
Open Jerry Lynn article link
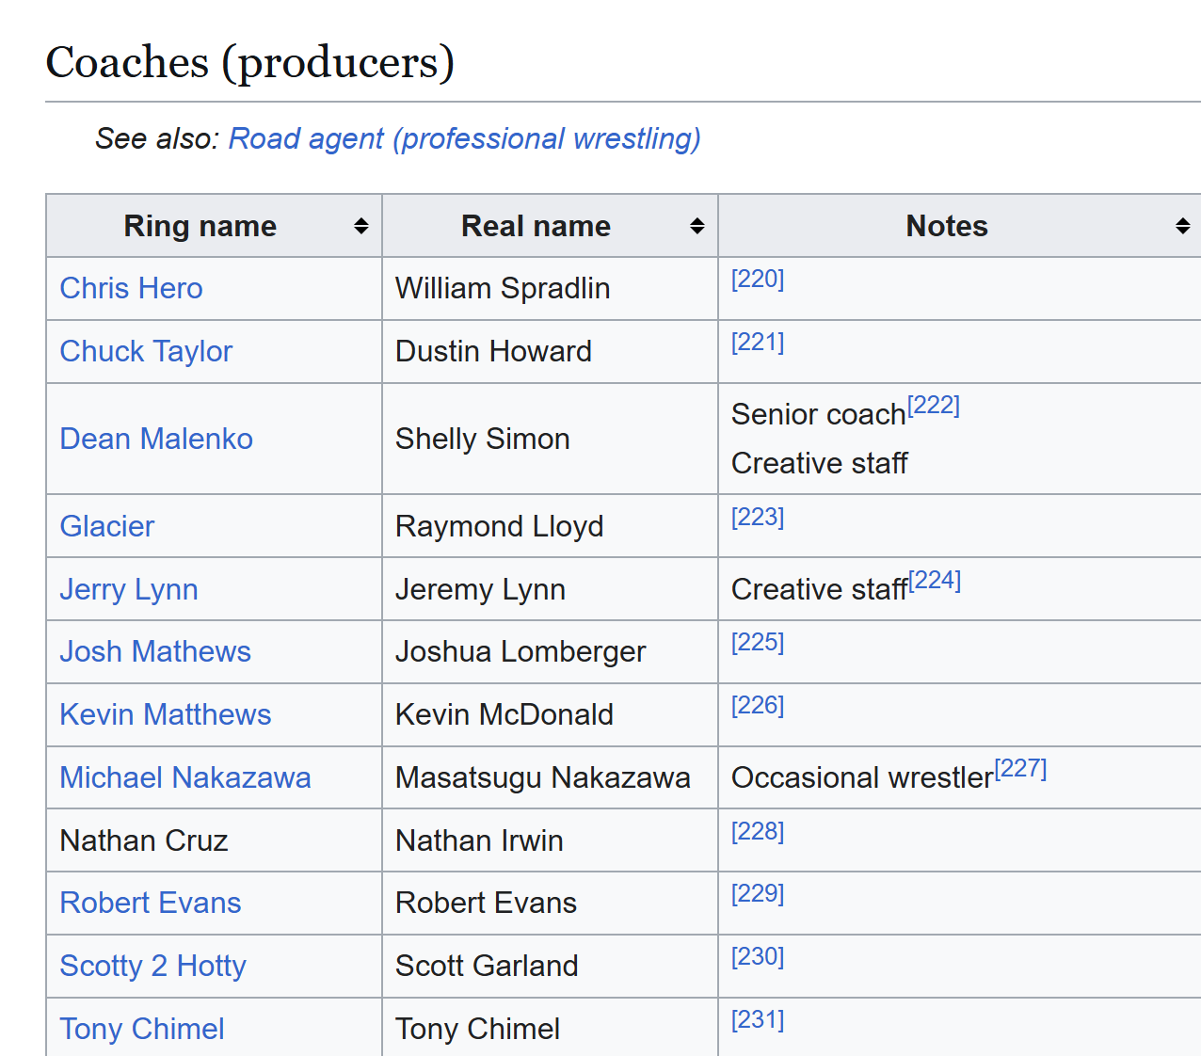pyautogui.click(x=129, y=589)
